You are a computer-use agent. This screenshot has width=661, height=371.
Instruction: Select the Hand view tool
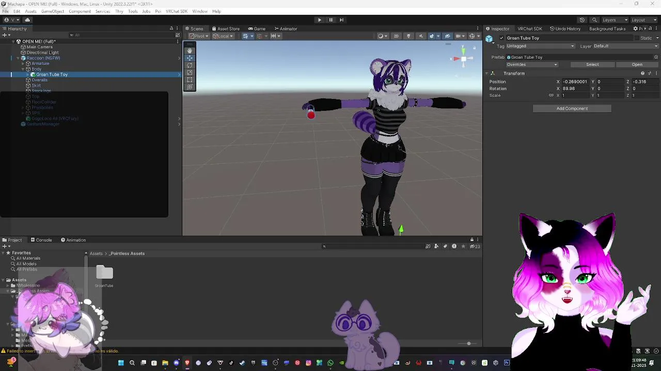point(190,50)
